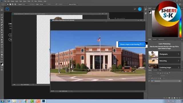The width and height of the screenshot is (183, 103).
Task: Open the Image menu
Action: point(12,1)
